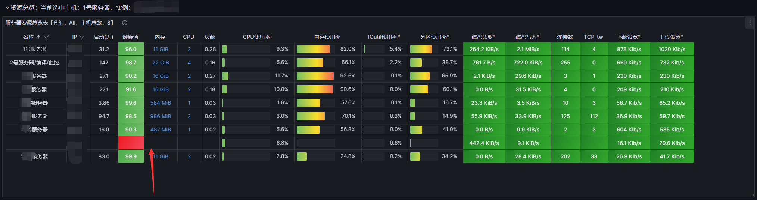Click the panel title 服务器资源总览表
Screen dimensions: 757x200
pos(27,23)
